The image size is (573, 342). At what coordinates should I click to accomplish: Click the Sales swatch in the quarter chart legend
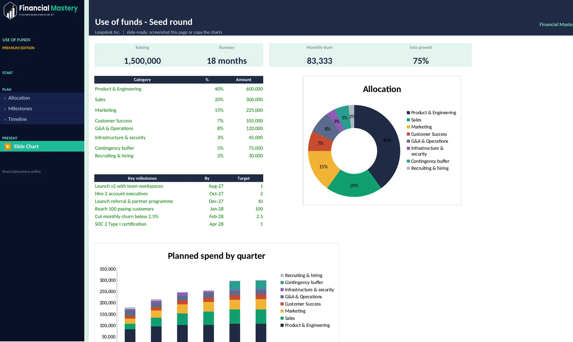pos(282,318)
